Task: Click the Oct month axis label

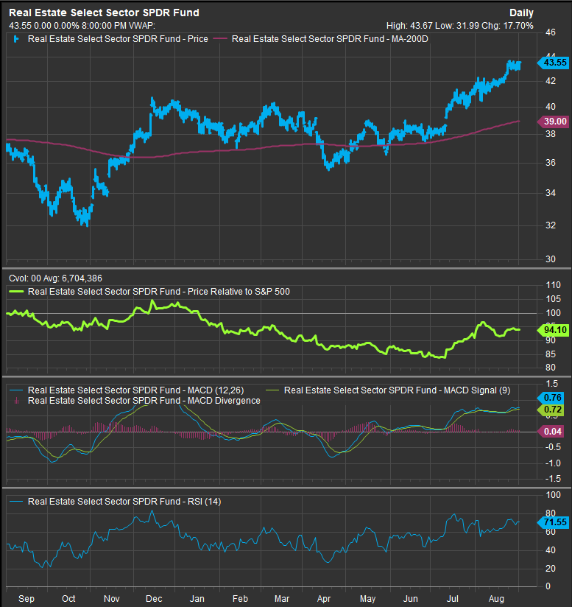Action: [x=68, y=598]
